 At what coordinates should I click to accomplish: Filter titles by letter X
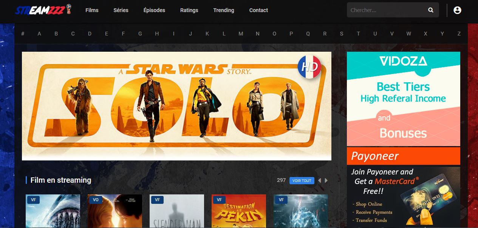pyautogui.click(x=425, y=34)
